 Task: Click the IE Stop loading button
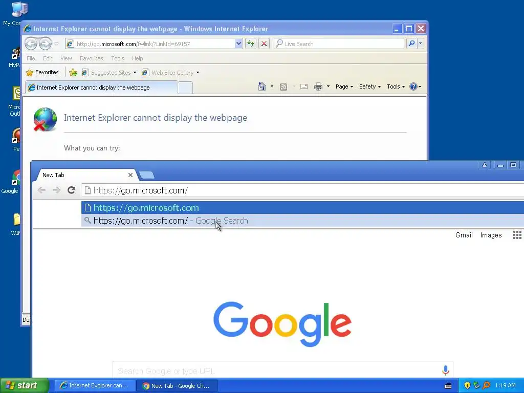point(264,44)
